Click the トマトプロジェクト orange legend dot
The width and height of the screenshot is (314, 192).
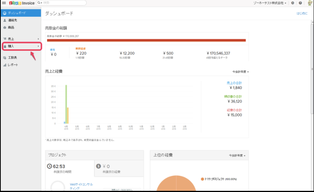pos(202,179)
